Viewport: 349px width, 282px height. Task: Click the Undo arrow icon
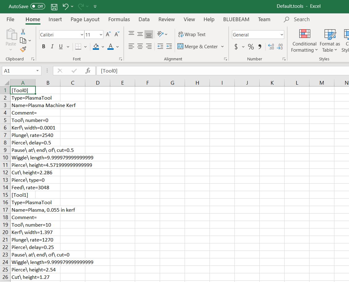[x=65, y=7]
